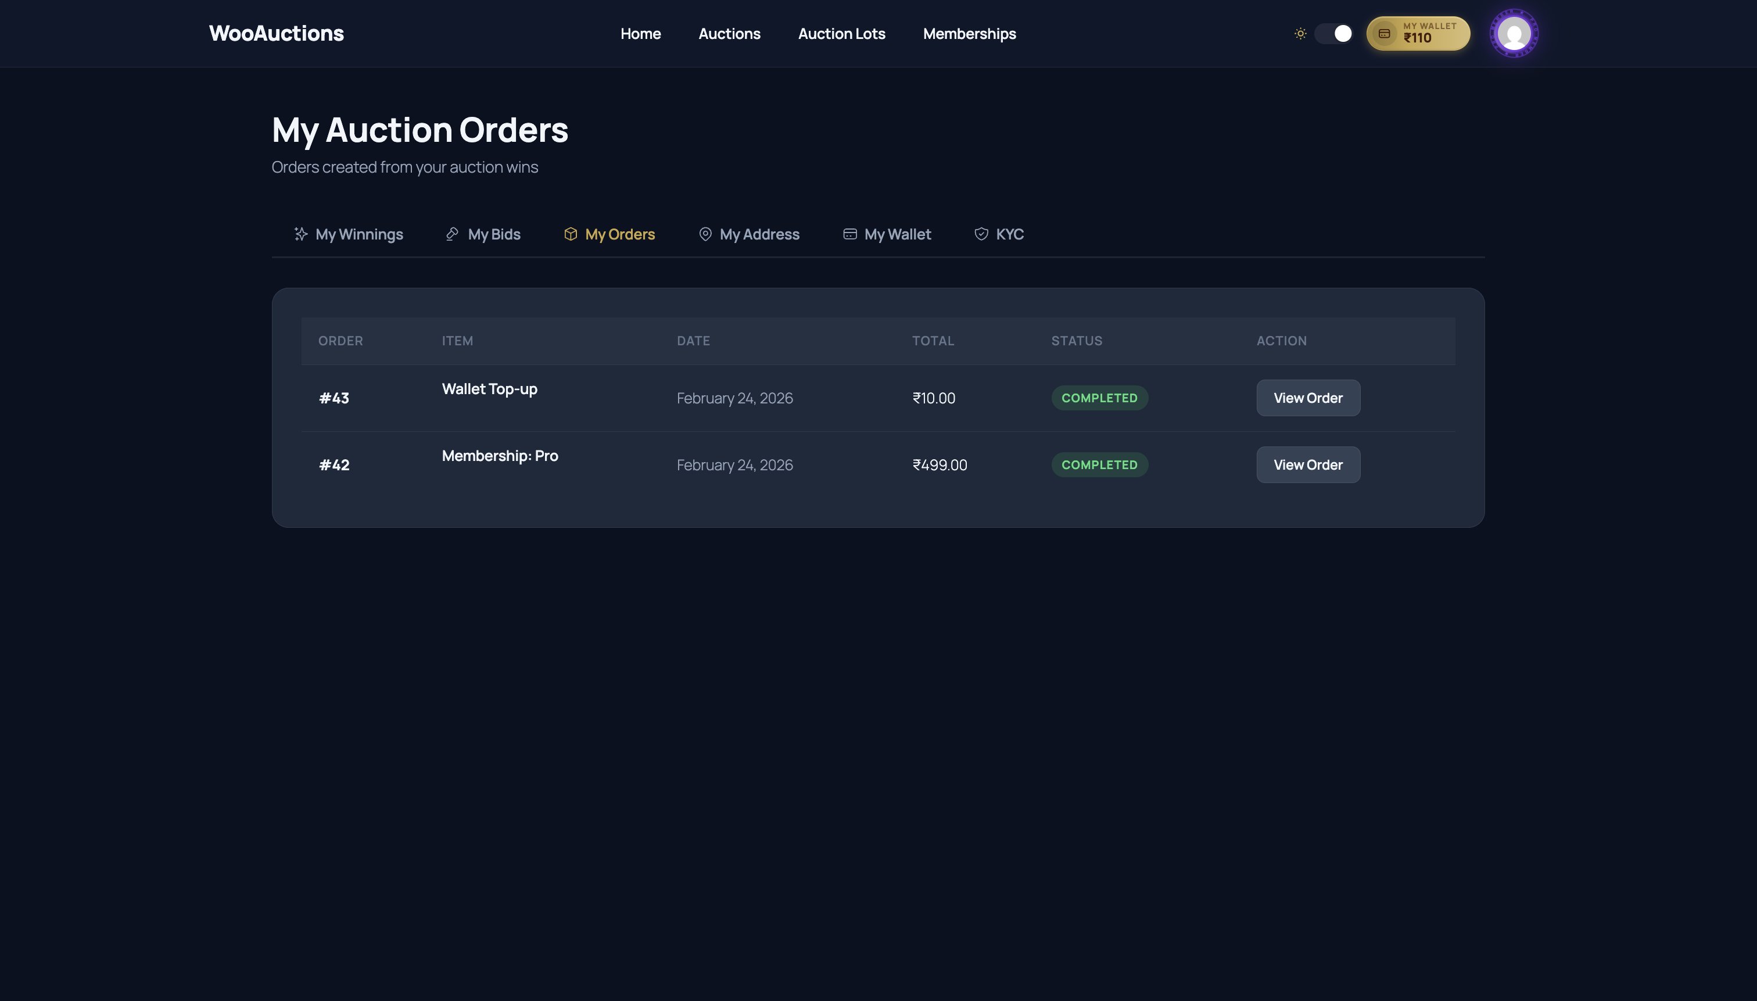Click the wallet icon inside the gold balance pill

tap(1383, 33)
